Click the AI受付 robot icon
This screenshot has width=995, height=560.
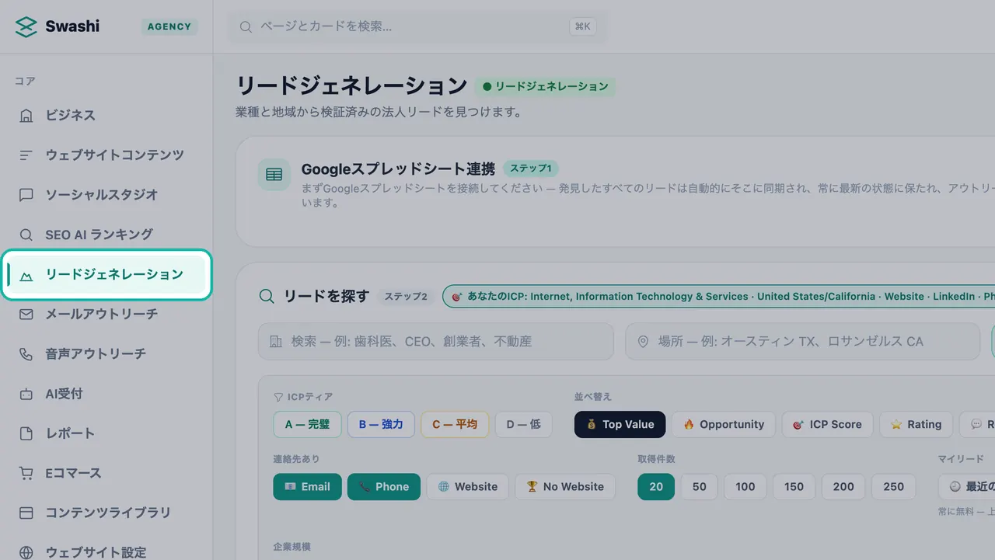pos(26,394)
